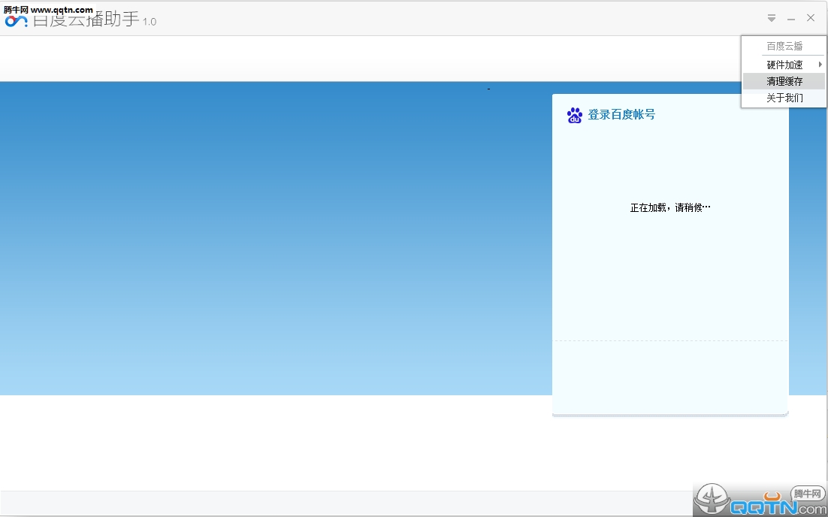This screenshot has height=517, width=828.
Task: Click the 百度云播助手 title text
Action: pyautogui.click(x=86, y=20)
